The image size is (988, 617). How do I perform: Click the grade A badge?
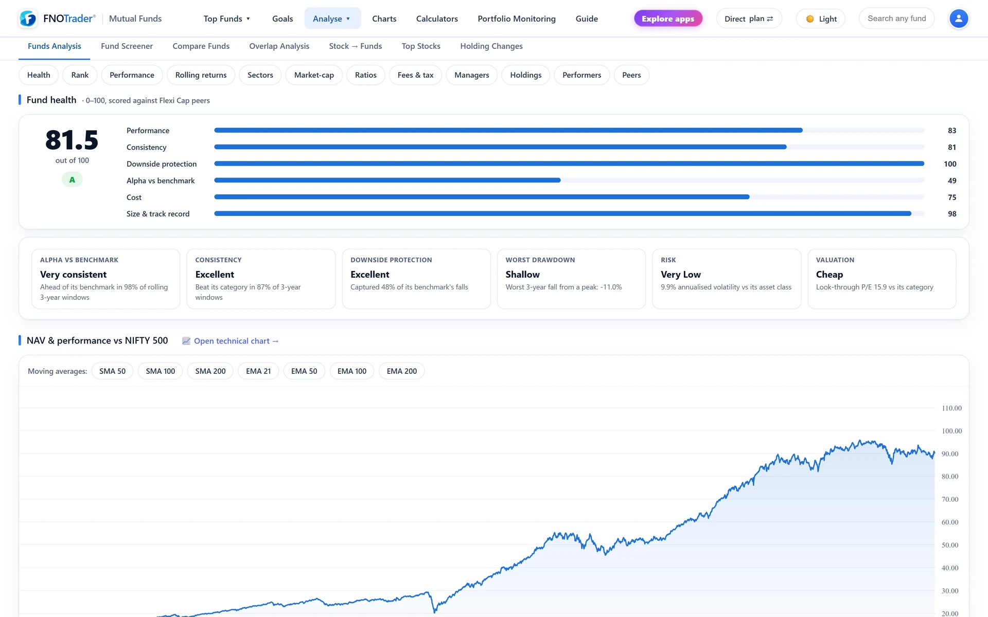click(x=72, y=179)
